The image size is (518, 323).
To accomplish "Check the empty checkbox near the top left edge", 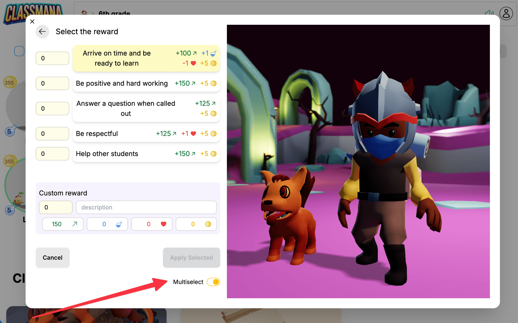I will click(x=19, y=51).
